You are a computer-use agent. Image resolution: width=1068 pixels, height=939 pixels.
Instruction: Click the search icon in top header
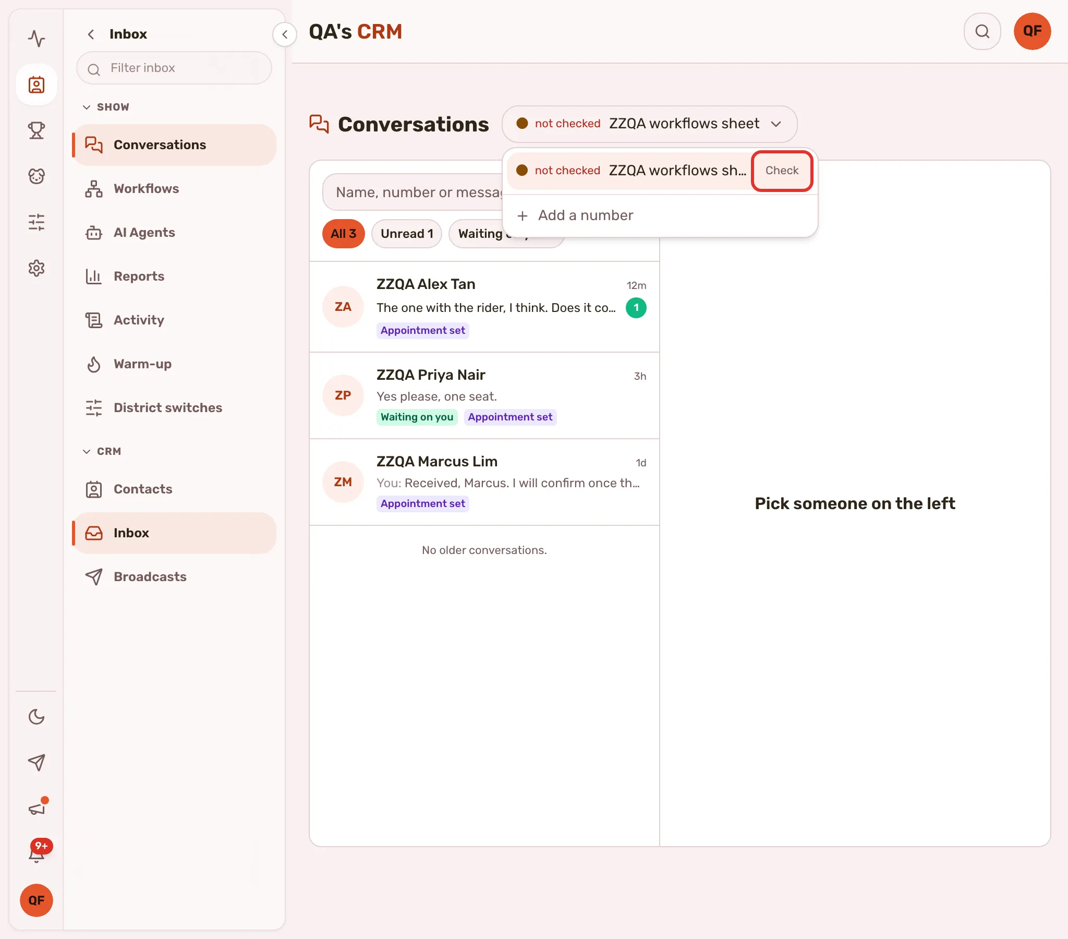click(x=982, y=31)
